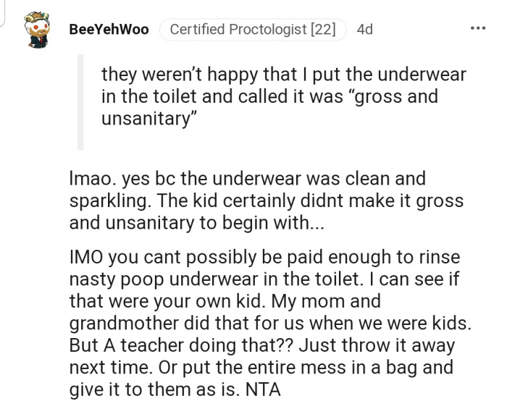Viewport: 507px width, 409px height.
Task: Click the 4d comment timestamp
Action: click(x=365, y=30)
